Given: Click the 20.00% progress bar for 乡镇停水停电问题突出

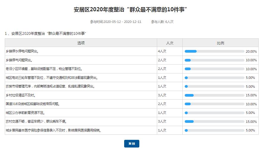Looking at the screenshot, I should tap(214, 51).
